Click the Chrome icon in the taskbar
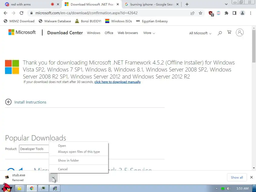 [32, 188]
